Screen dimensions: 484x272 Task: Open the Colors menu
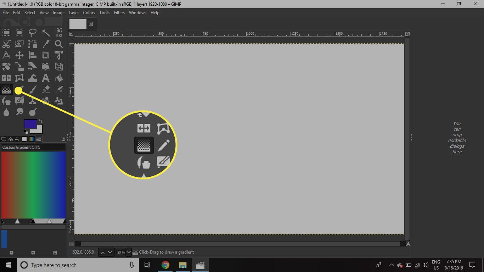pyautogui.click(x=89, y=13)
